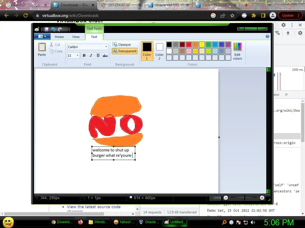This screenshot has height=228, width=305.
Task: Expand more DevTools tabs chevron
Action: tap(286, 94)
